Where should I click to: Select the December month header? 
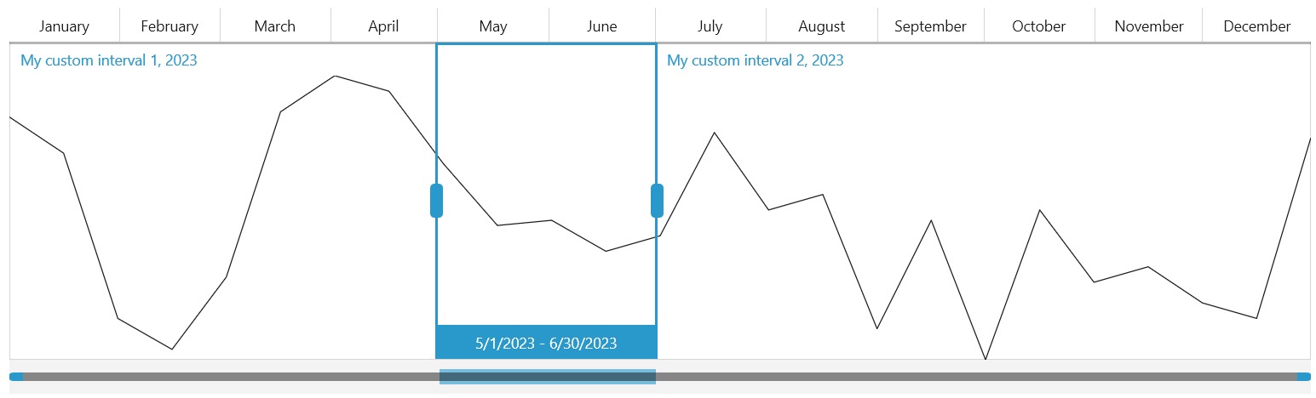tap(1257, 26)
